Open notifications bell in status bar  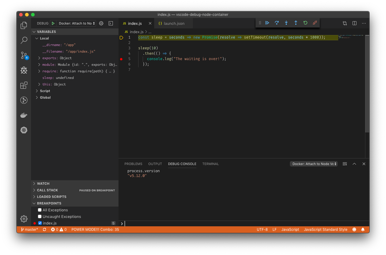tap(363, 230)
